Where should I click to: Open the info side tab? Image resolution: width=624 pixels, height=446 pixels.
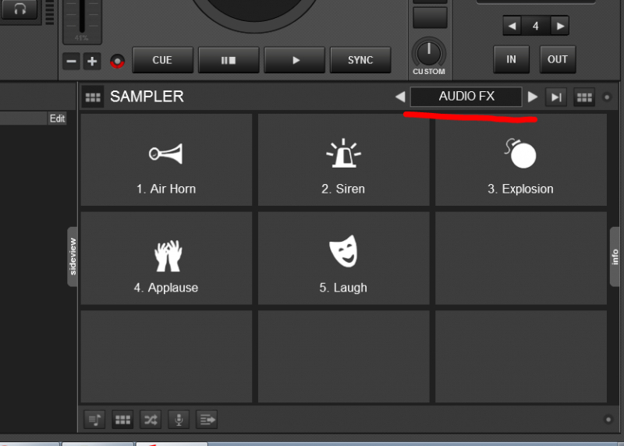point(615,257)
